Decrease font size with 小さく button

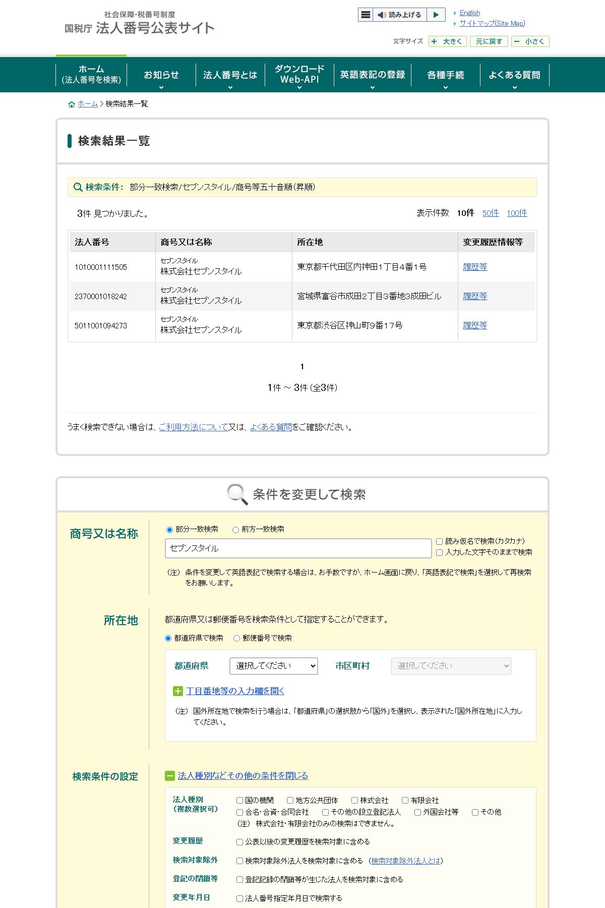pyautogui.click(x=530, y=41)
